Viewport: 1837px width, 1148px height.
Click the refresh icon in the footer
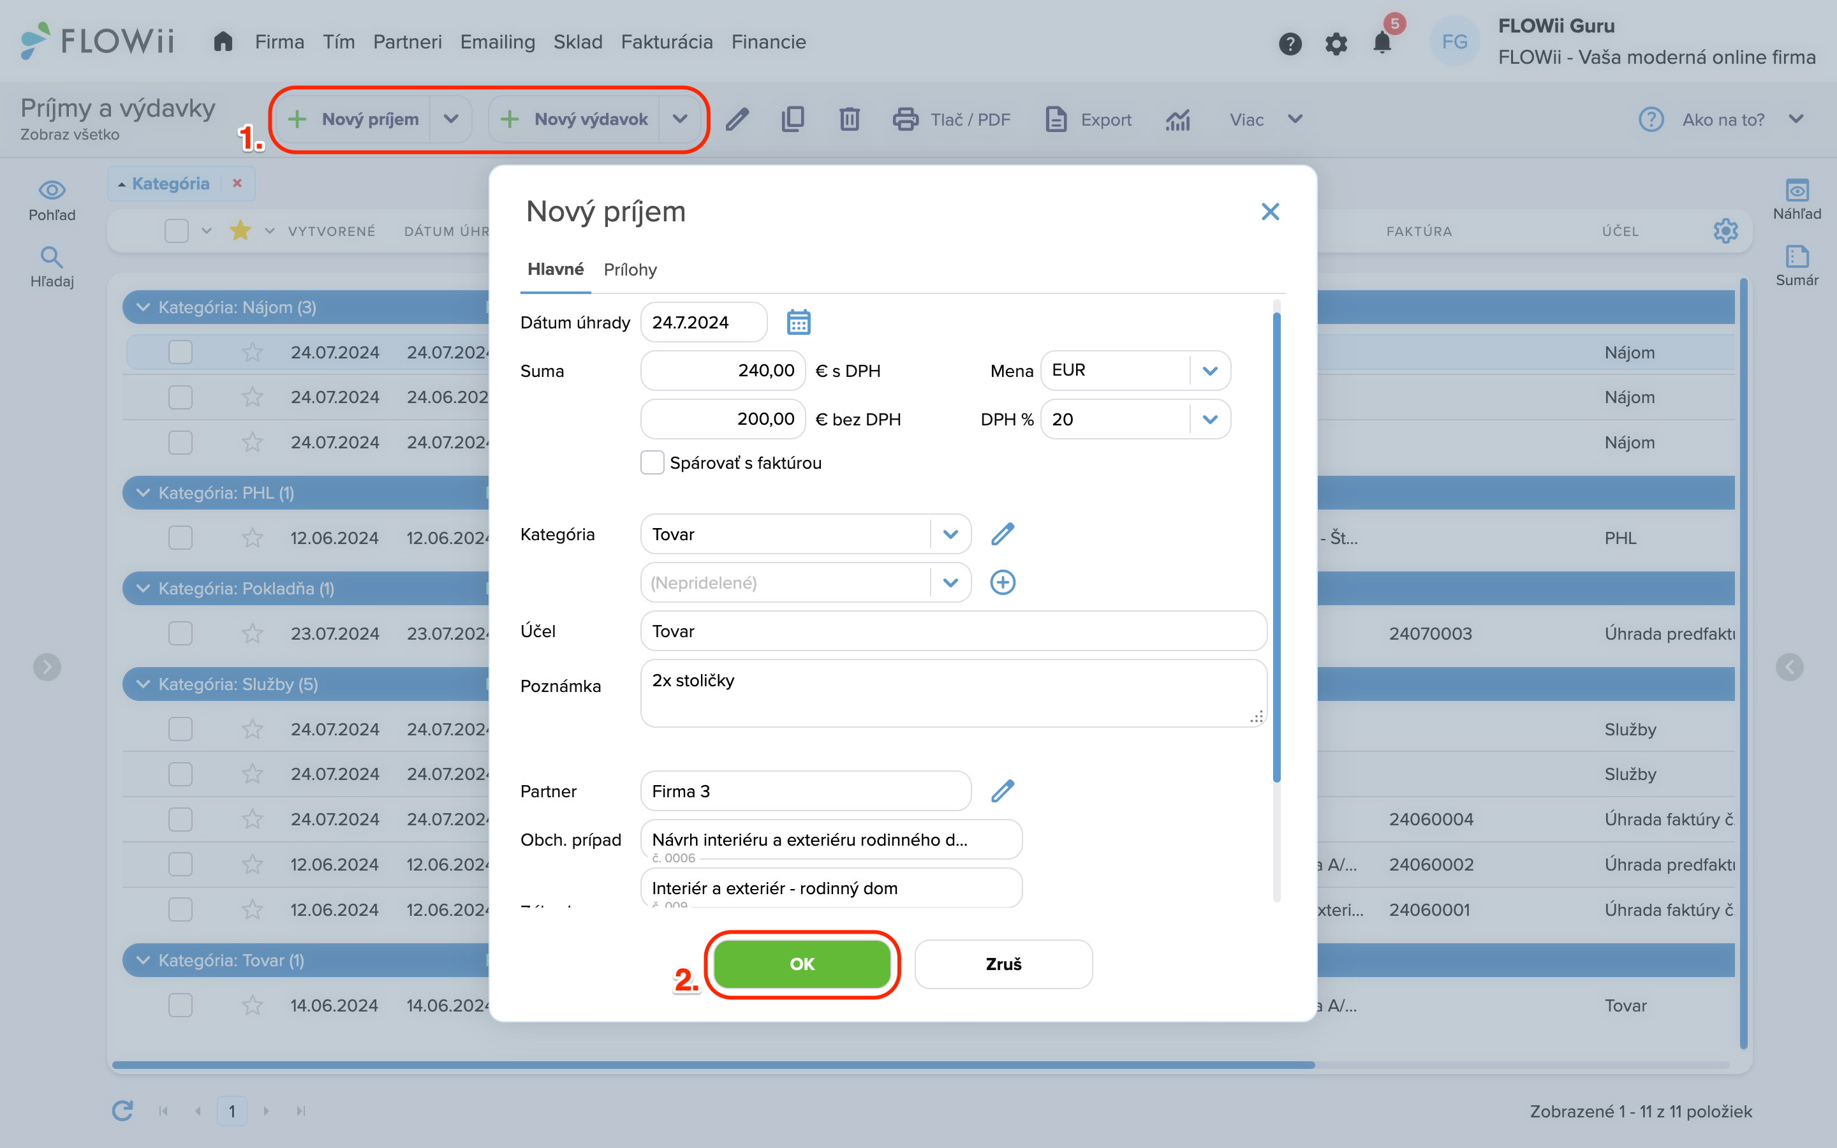tap(123, 1111)
